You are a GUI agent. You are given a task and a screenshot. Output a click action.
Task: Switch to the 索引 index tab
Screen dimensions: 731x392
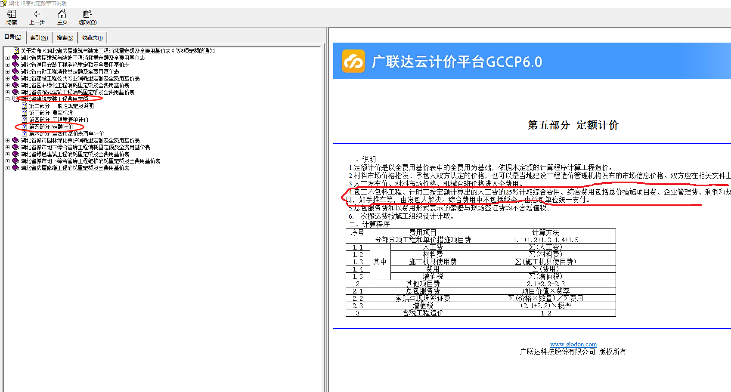coord(39,38)
